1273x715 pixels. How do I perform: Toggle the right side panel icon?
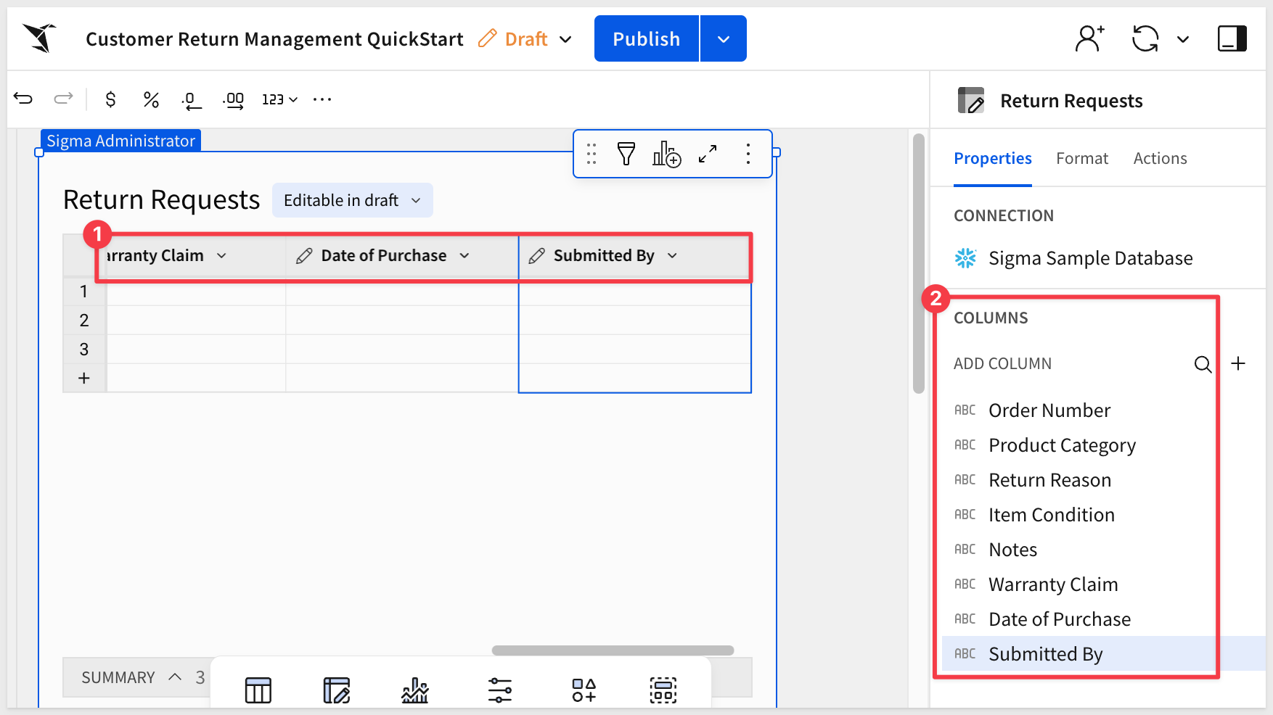[1232, 39]
